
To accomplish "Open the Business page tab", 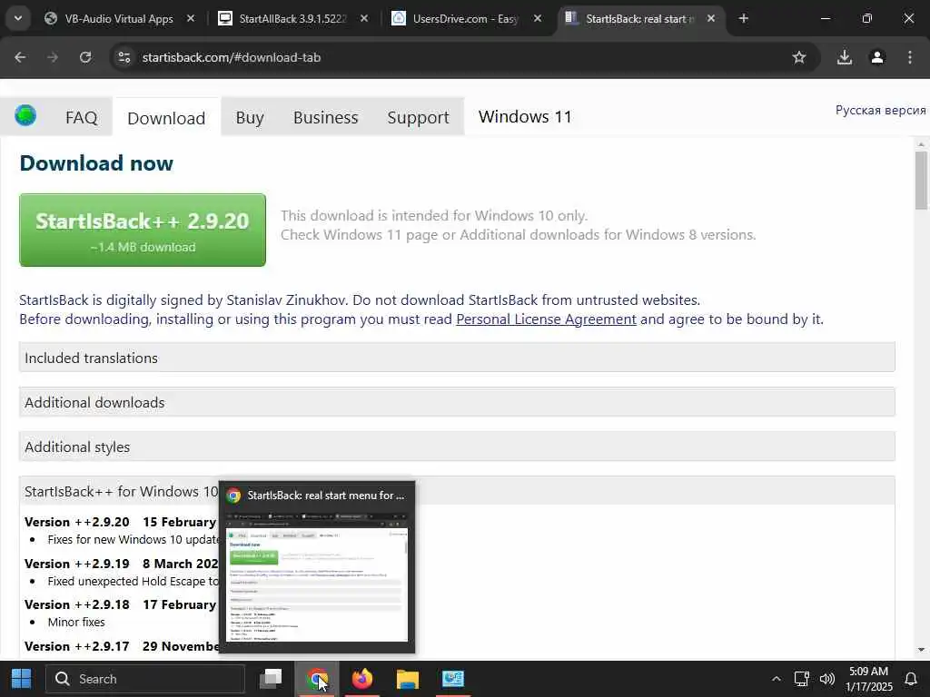I will (x=326, y=117).
